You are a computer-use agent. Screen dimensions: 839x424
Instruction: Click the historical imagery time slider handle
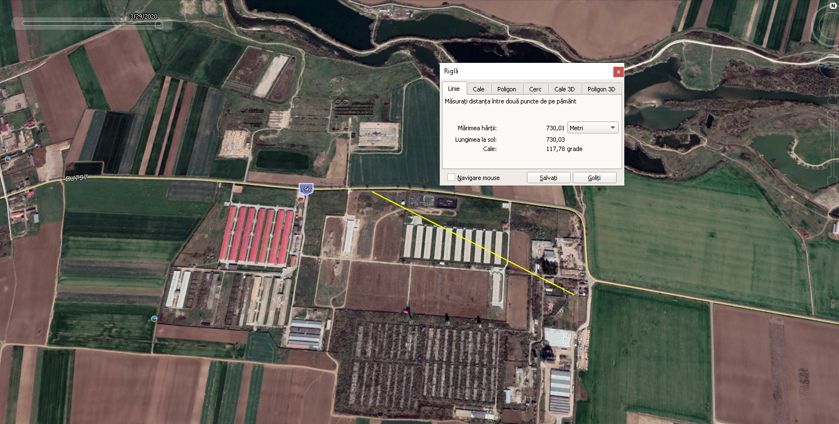(158, 24)
